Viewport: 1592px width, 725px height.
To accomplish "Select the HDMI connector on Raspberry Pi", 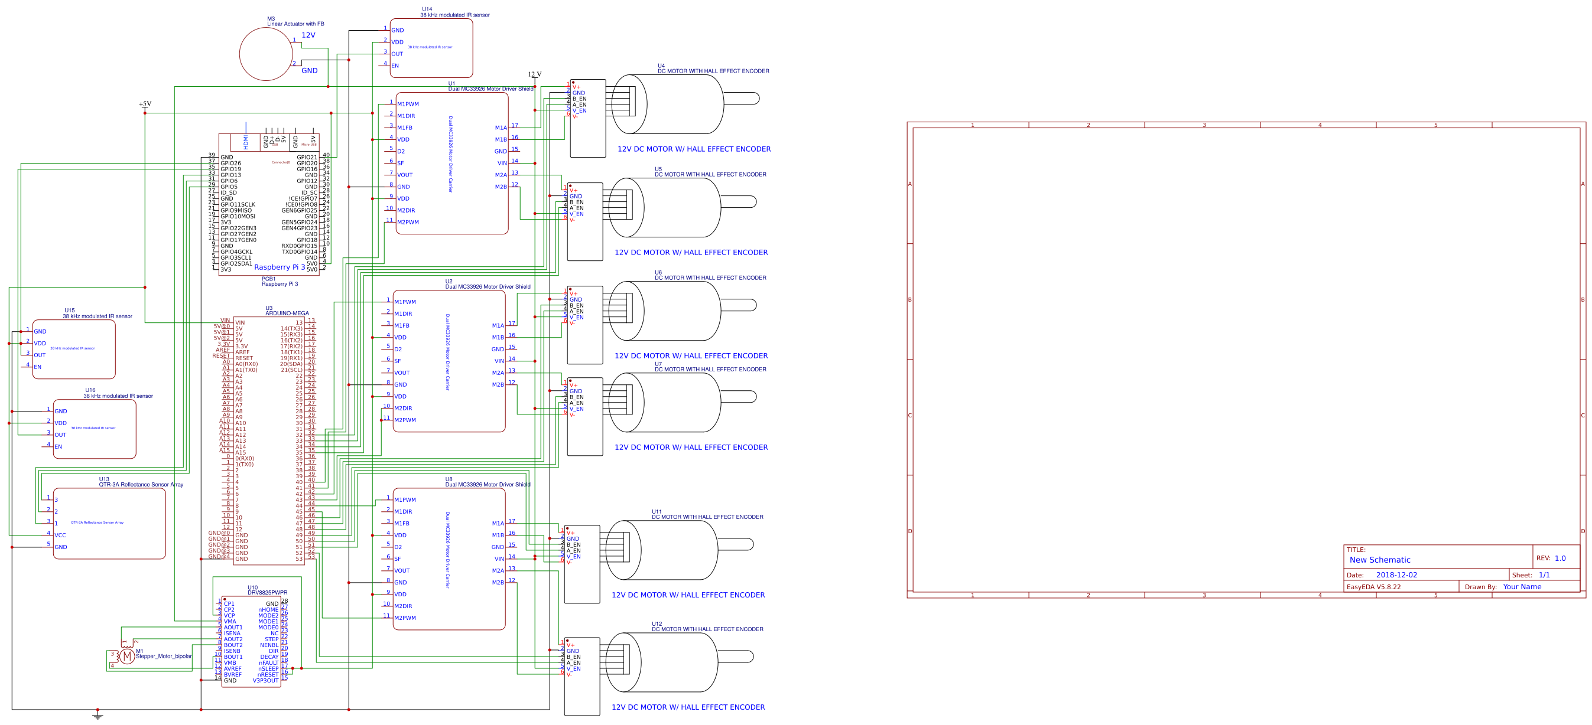I will tap(245, 142).
